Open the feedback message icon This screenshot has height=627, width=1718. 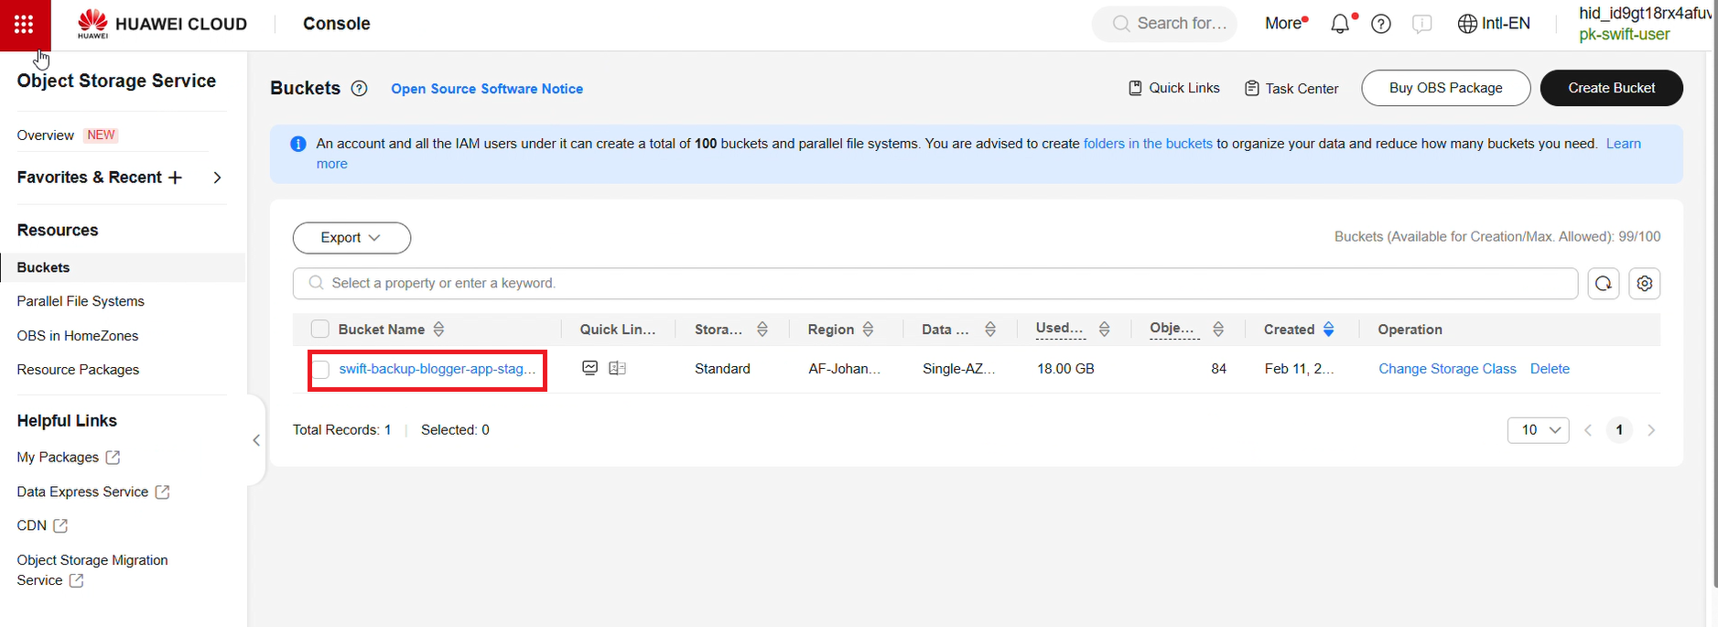tap(1421, 24)
